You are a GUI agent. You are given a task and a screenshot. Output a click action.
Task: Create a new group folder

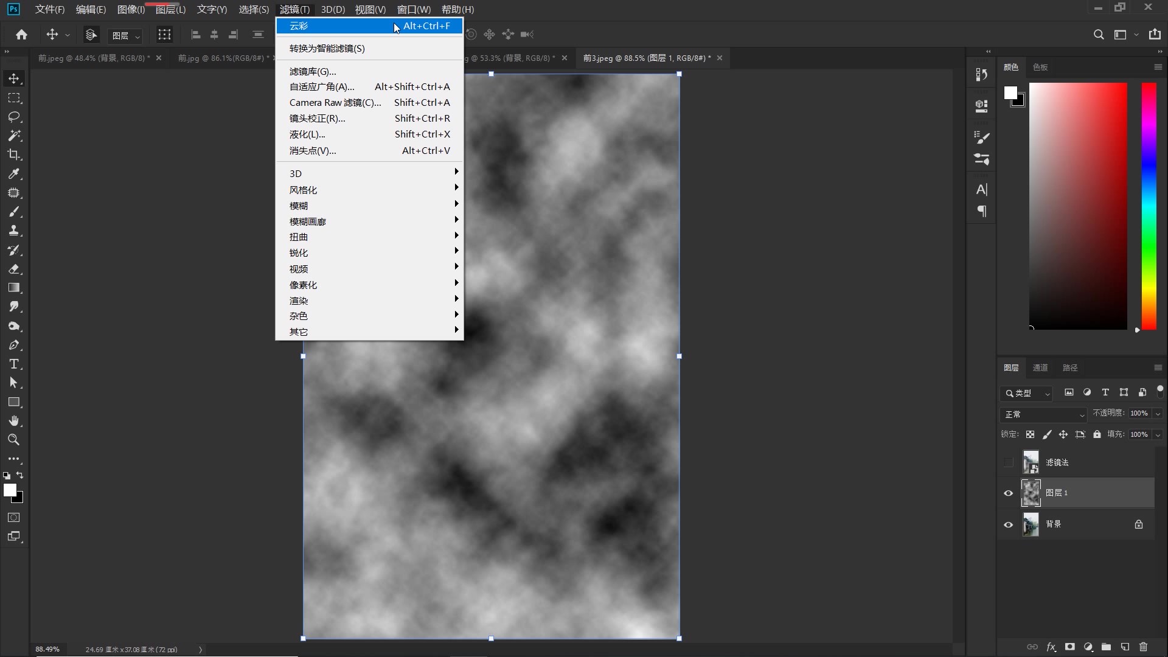1107,647
